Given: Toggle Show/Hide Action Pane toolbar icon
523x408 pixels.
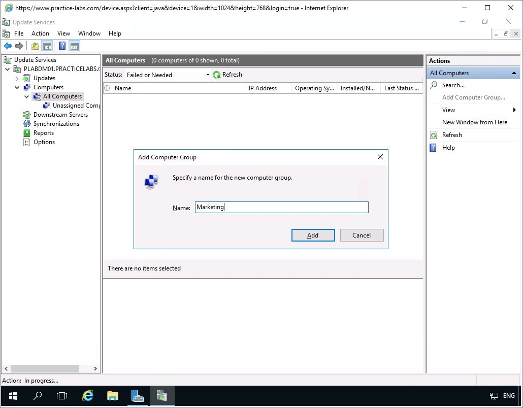Looking at the screenshot, I should coord(75,46).
